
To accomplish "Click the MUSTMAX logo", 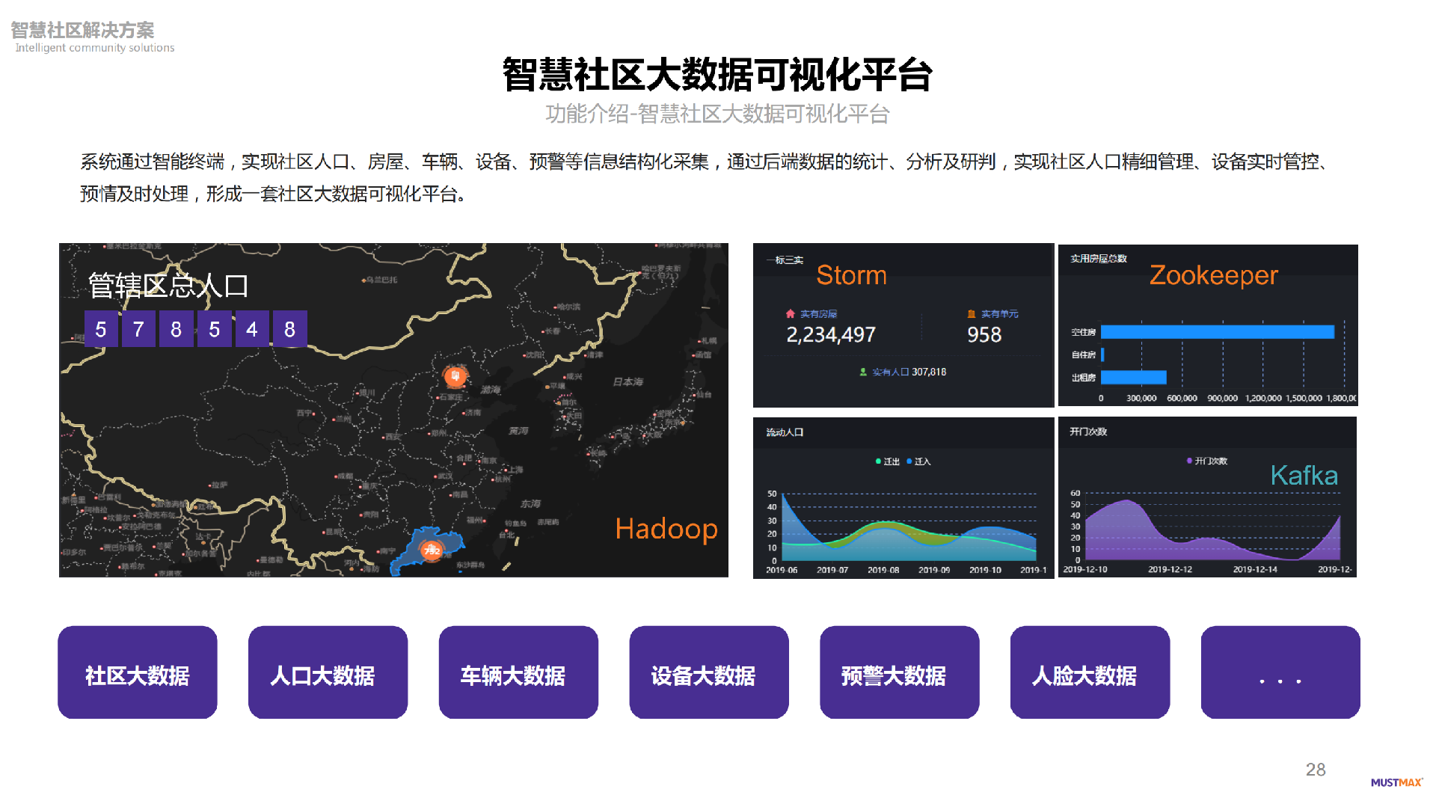I will click(x=1396, y=782).
